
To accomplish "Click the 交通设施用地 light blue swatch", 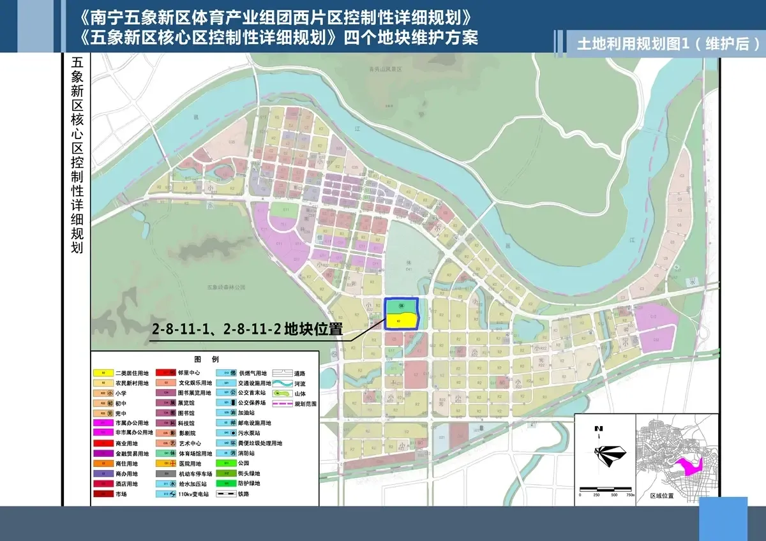I will (x=227, y=383).
